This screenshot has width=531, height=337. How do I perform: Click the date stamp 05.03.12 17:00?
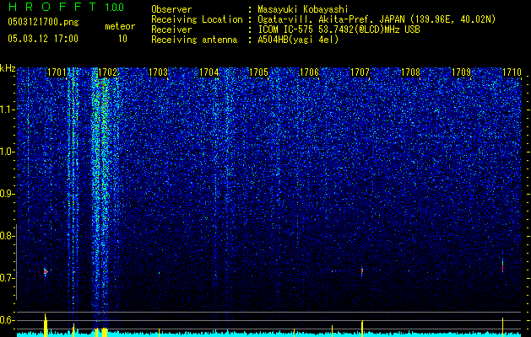pos(43,39)
